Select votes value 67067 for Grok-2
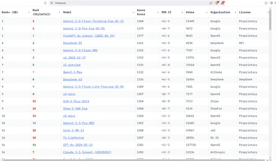The width and height of the screenshot is (276, 161). click(x=190, y=131)
